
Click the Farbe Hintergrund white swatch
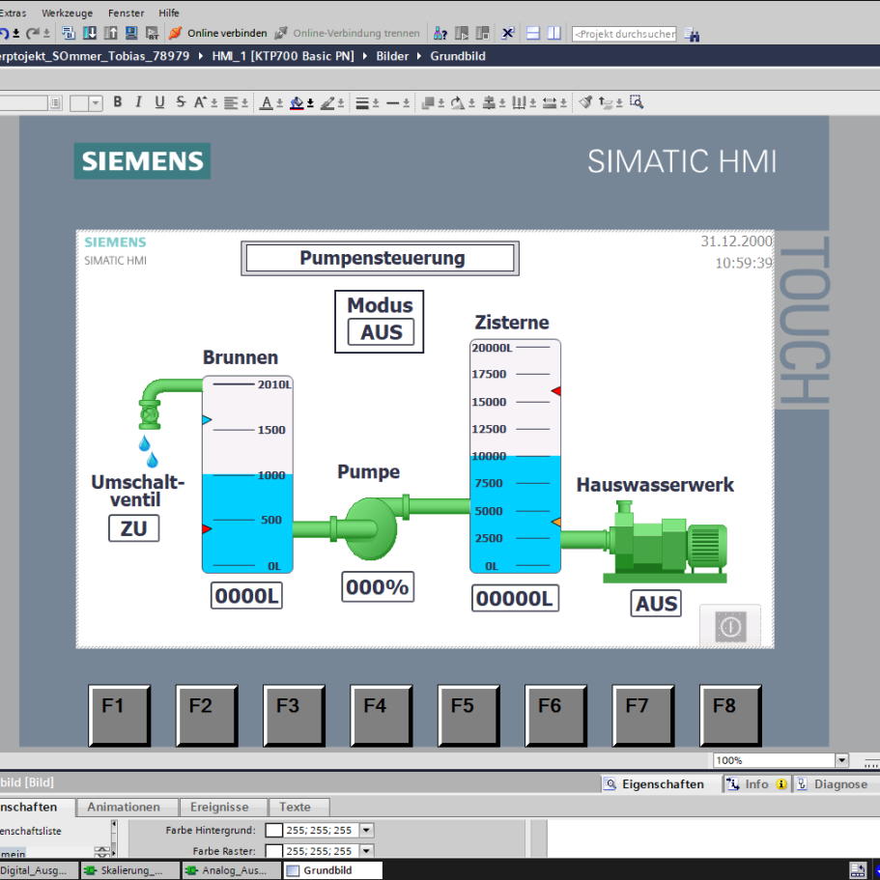point(273,830)
